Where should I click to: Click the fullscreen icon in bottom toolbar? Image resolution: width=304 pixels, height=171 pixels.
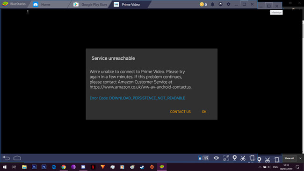(x=226, y=158)
